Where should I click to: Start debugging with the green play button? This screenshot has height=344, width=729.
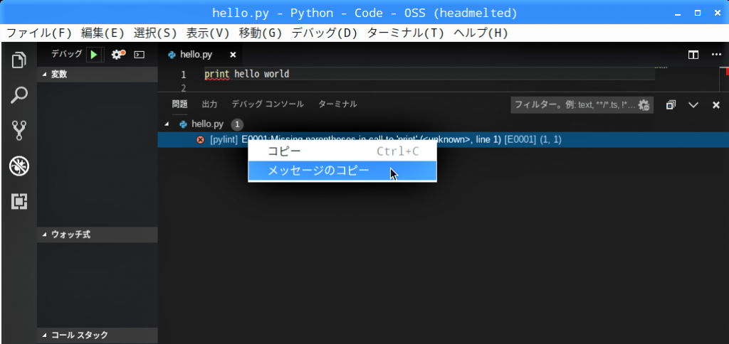pos(94,55)
